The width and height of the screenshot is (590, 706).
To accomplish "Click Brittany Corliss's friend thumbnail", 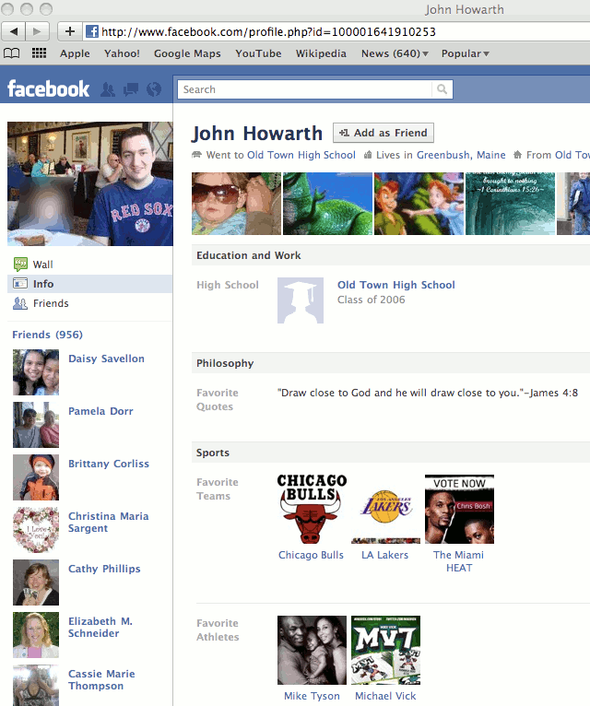I will pyautogui.click(x=36, y=477).
